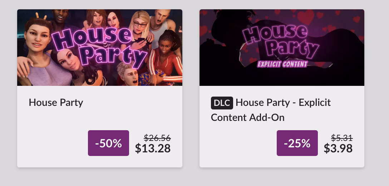Click the DLC badge icon
The height and width of the screenshot is (186, 389).
point(222,103)
